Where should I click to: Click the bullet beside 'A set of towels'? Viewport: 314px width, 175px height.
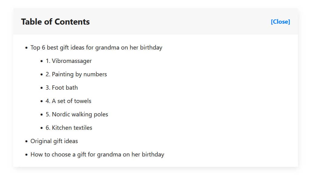(42, 101)
